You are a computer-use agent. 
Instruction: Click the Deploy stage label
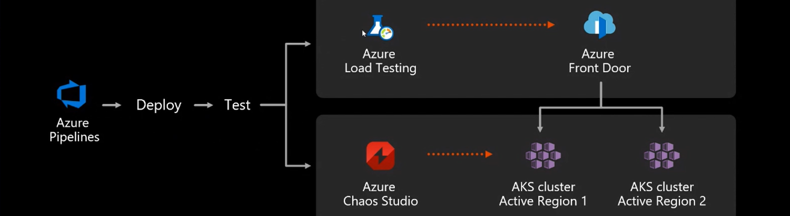coord(159,105)
